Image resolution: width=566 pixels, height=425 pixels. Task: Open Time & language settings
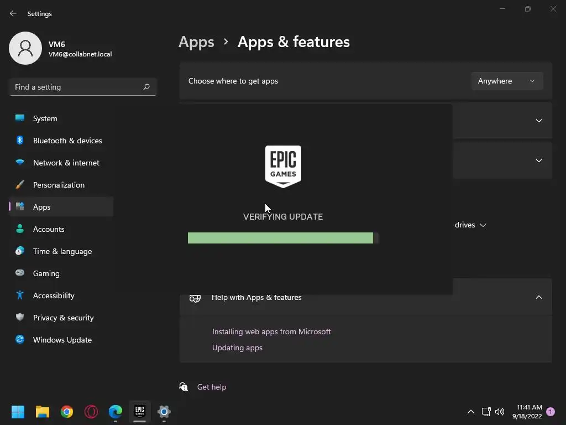61,251
